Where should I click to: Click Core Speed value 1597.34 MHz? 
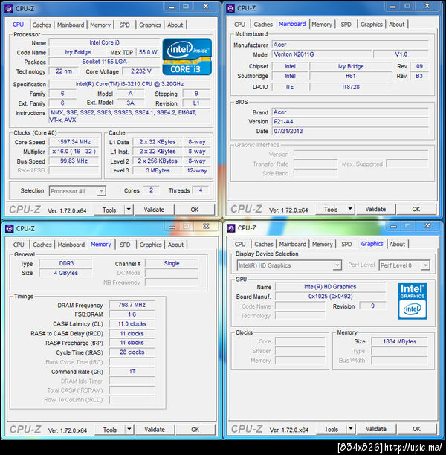[74, 142]
